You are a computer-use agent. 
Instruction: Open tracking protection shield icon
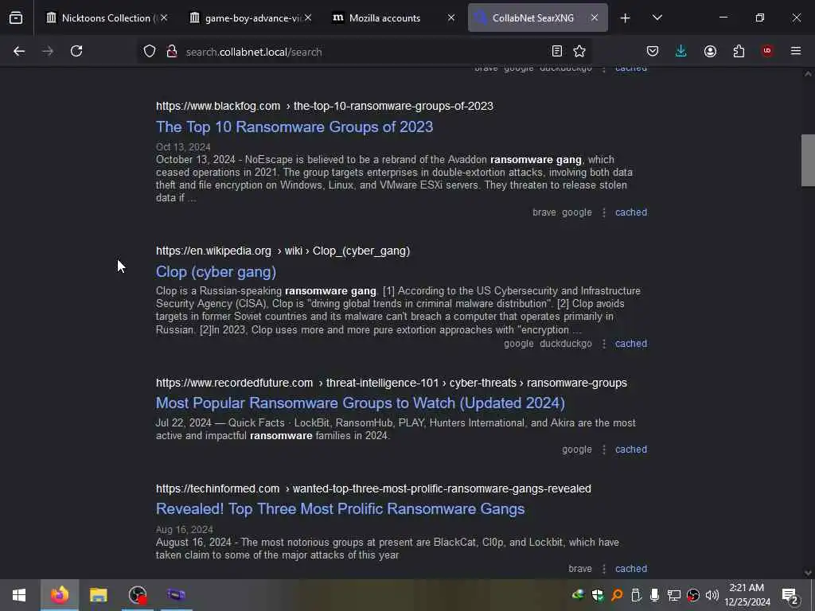click(150, 52)
